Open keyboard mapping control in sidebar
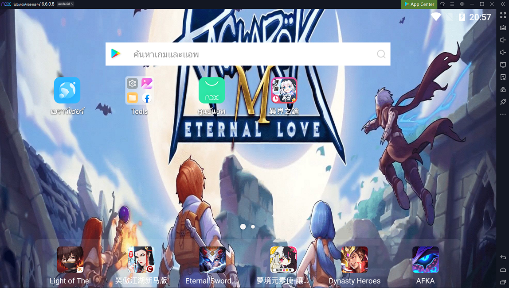The height and width of the screenshot is (288, 509). click(503, 27)
